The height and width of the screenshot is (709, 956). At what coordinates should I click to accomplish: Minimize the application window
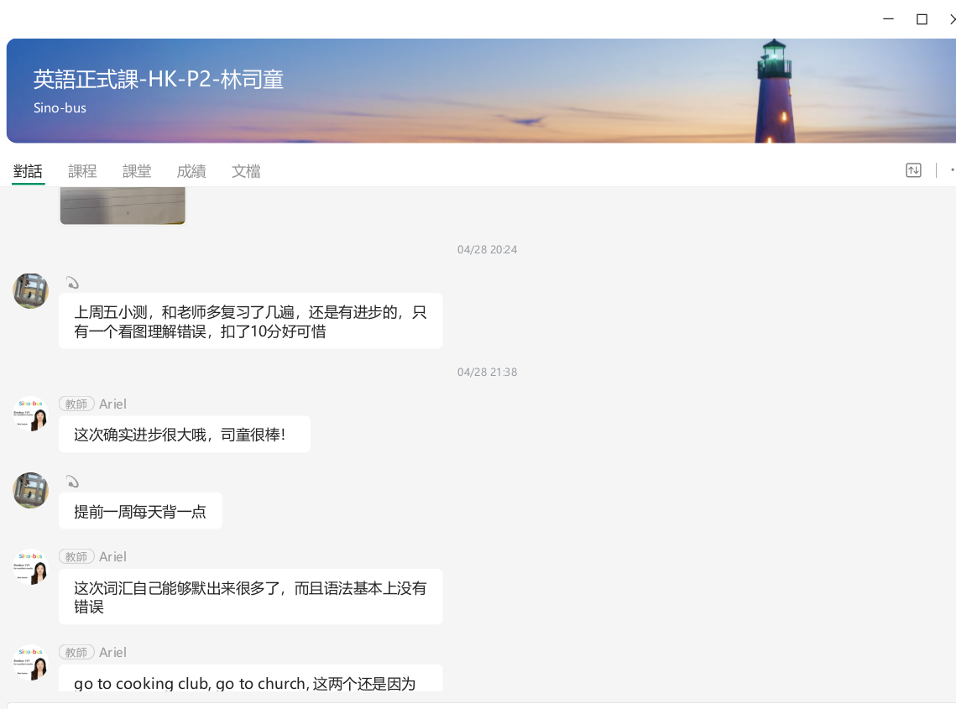point(888,19)
